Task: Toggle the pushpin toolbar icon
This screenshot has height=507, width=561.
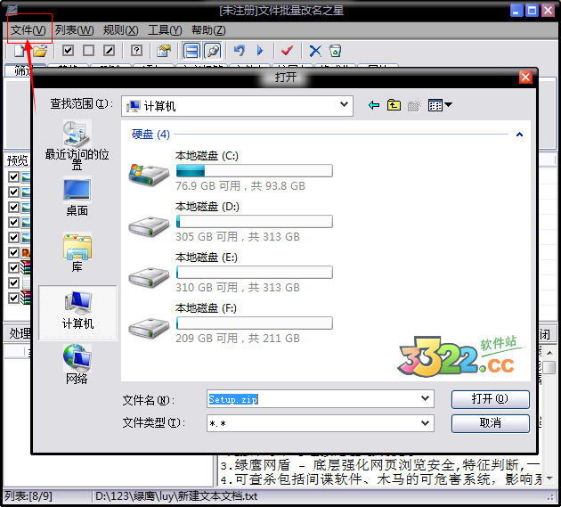Action: 213,51
